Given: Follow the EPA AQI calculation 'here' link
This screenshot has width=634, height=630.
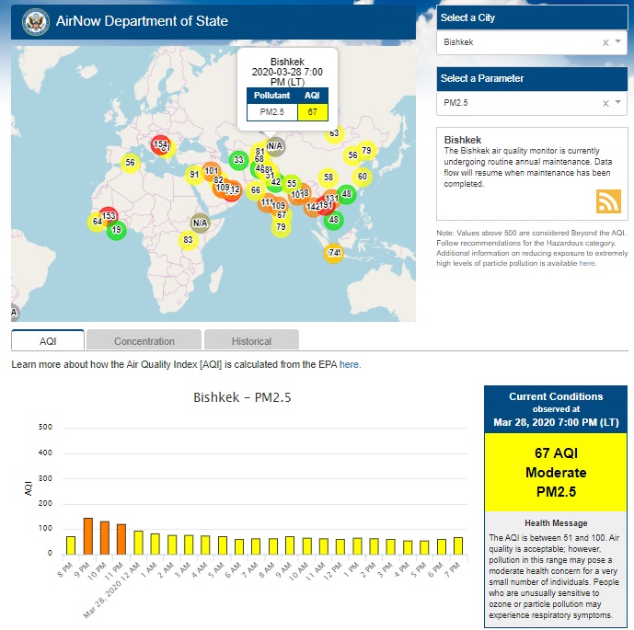Looking at the screenshot, I should pyautogui.click(x=350, y=364).
